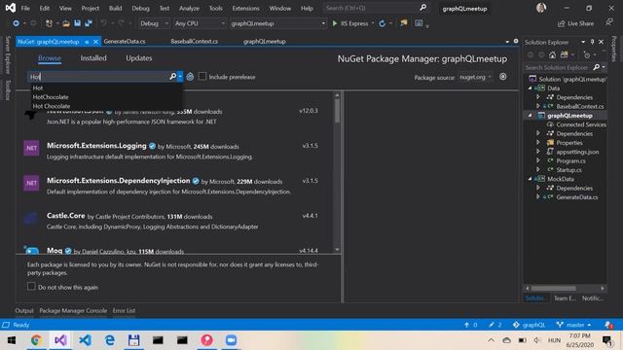Open the Extensions menu

[245, 8]
